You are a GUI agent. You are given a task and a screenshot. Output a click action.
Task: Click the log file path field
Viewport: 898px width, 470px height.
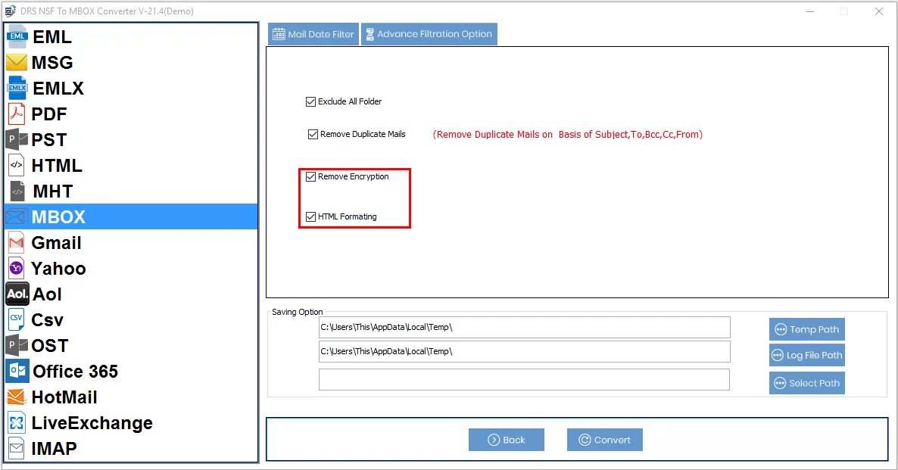(x=524, y=351)
